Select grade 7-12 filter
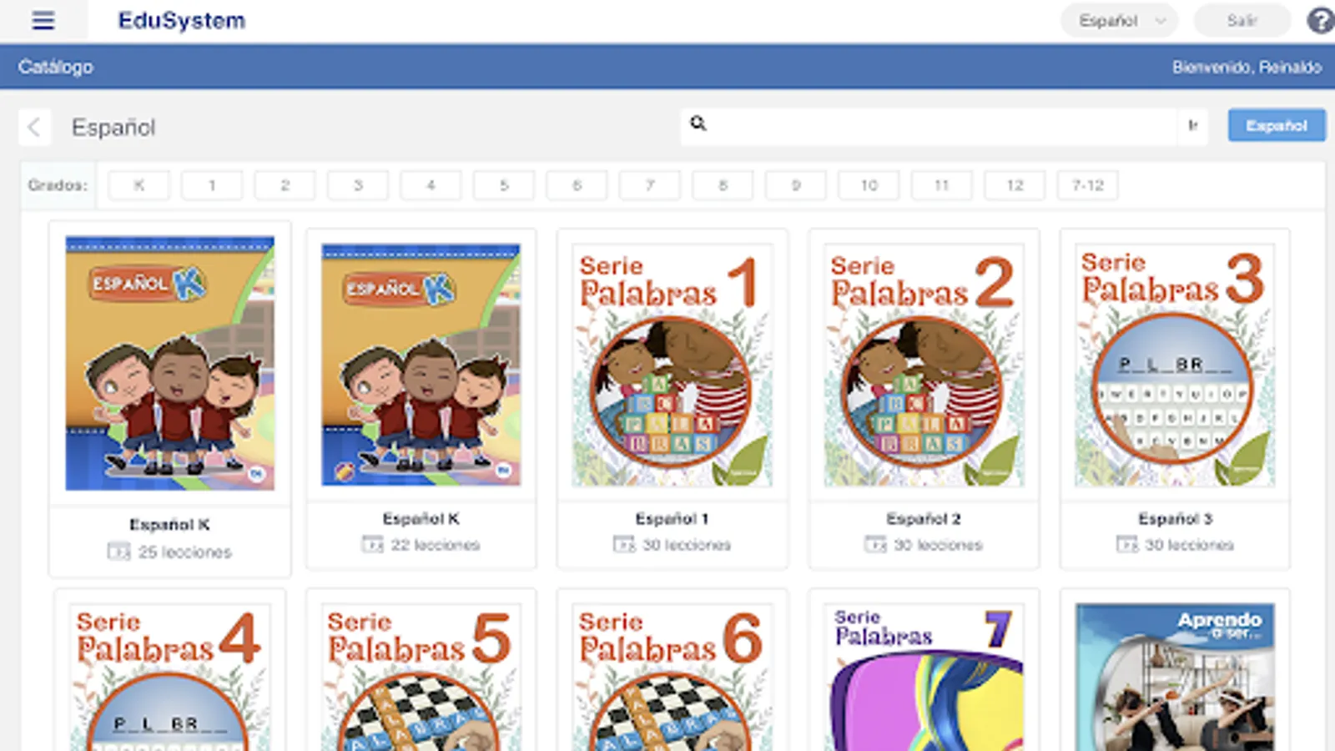The width and height of the screenshot is (1335, 751). [1087, 185]
